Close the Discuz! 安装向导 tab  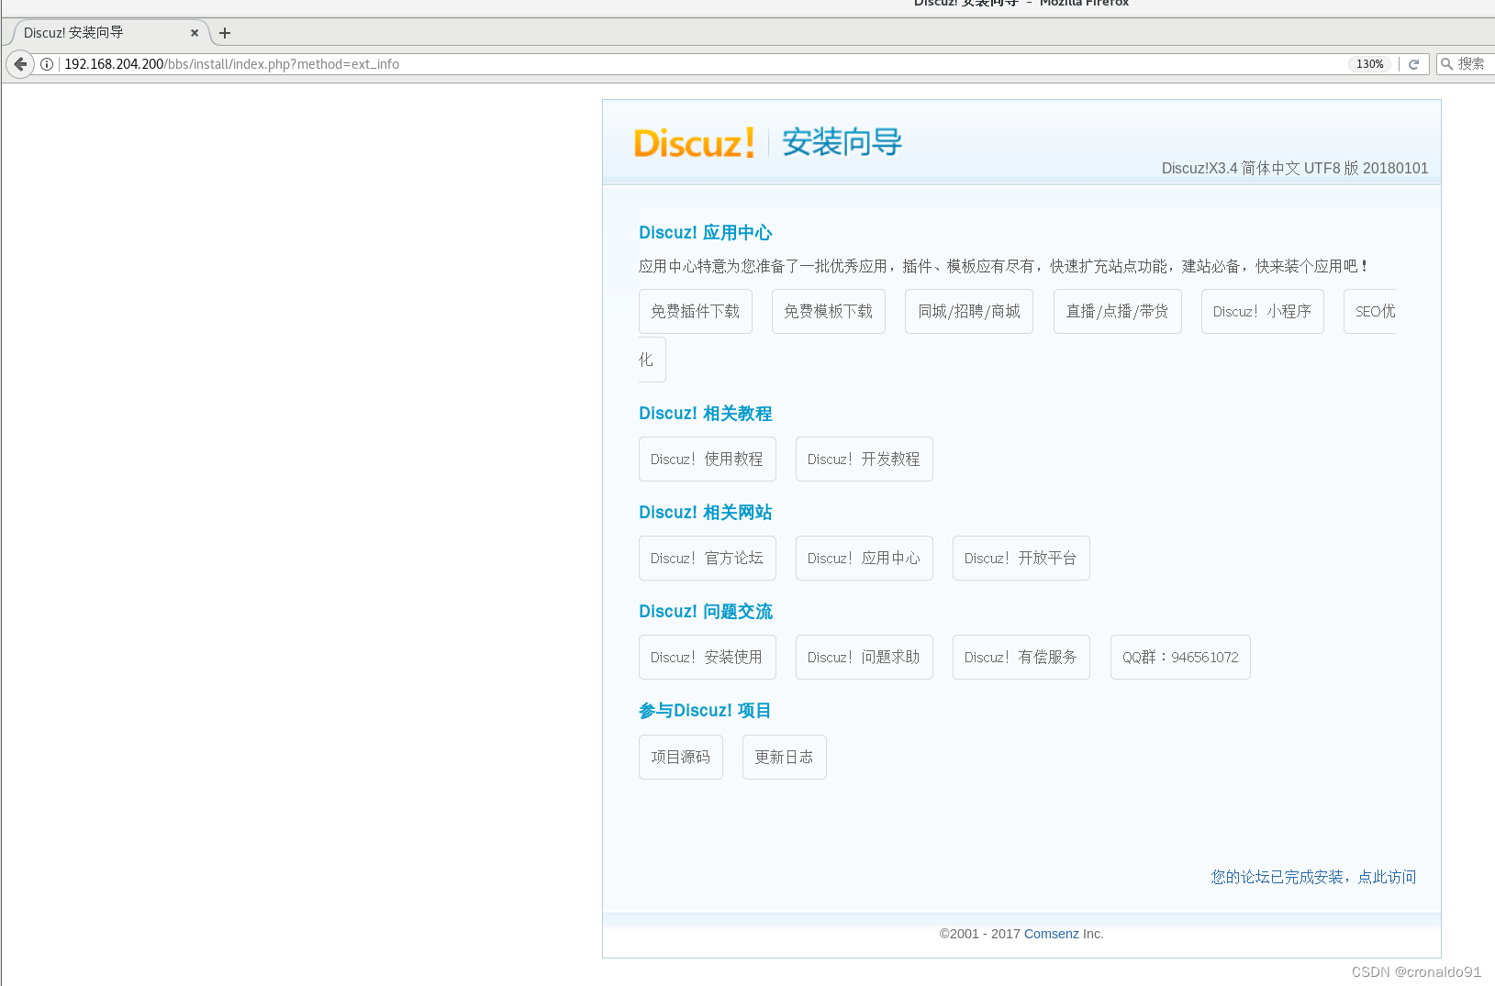tap(195, 33)
